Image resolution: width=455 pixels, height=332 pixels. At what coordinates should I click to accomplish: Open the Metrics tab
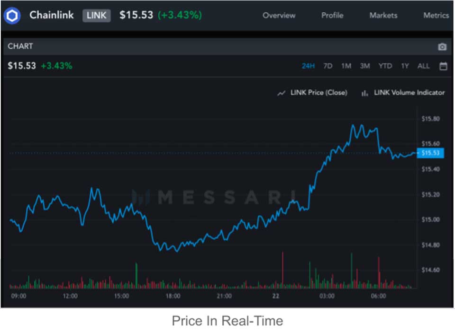(x=436, y=15)
